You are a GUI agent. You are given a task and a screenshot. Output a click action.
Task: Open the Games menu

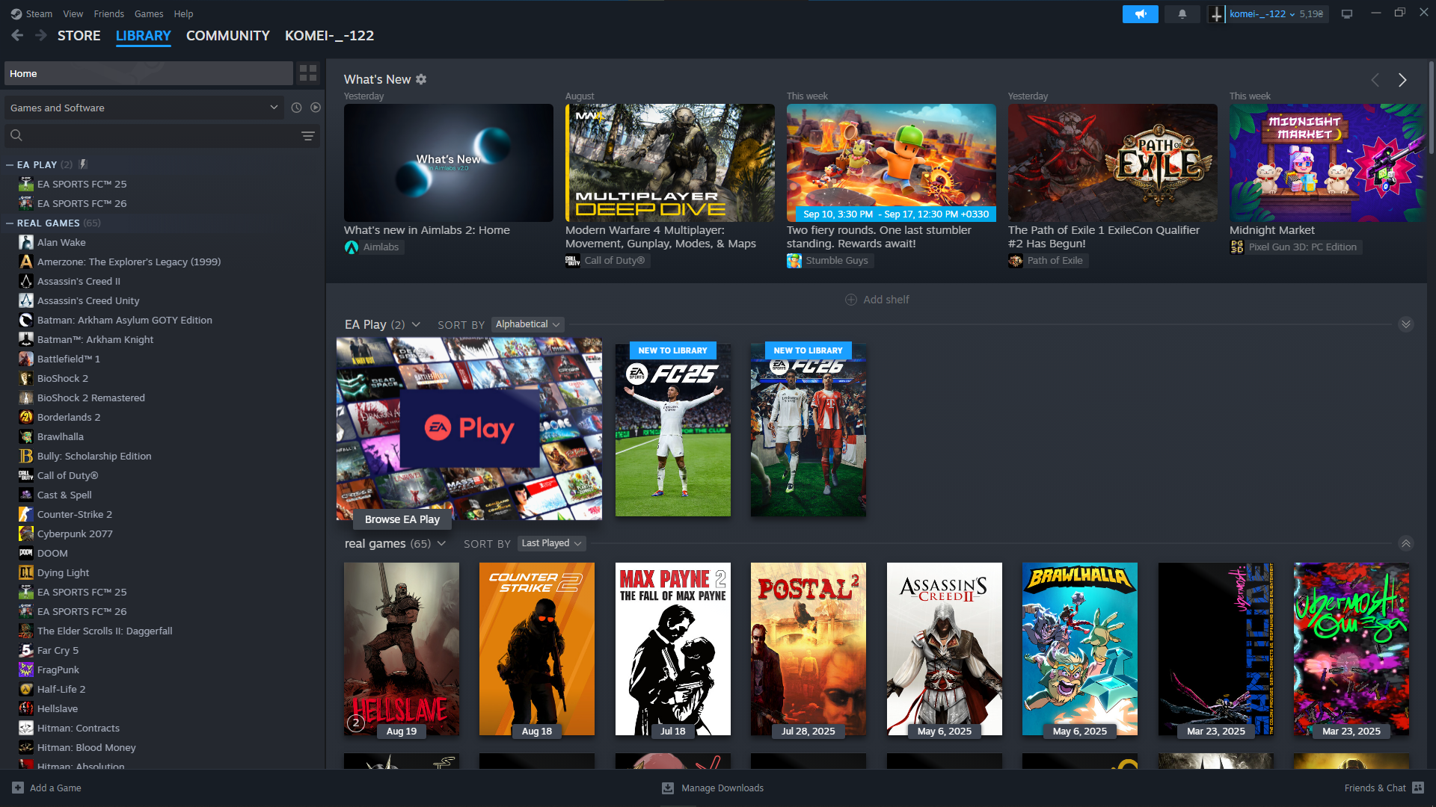[149, 13]
